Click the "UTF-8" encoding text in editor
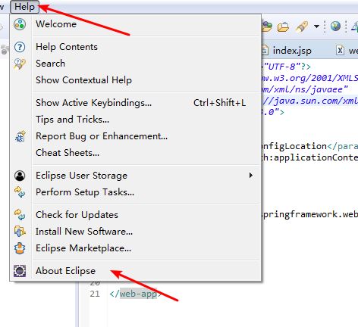The image size is (358, 327). pyautogui.click(x=282, y=67)
